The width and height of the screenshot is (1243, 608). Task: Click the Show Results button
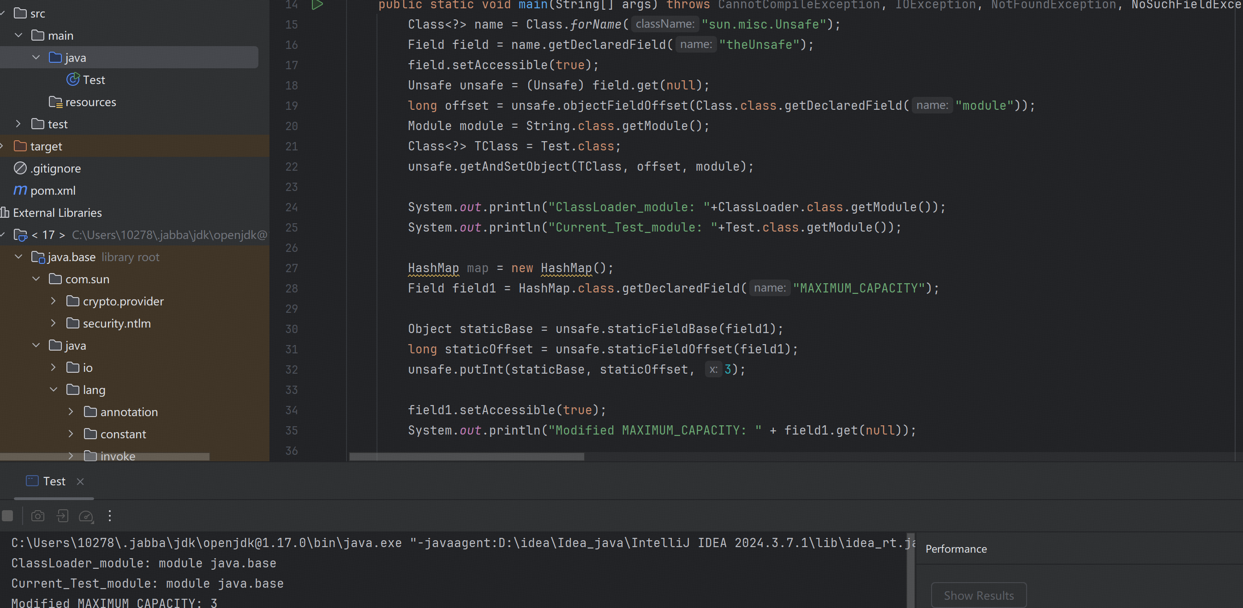979,596
